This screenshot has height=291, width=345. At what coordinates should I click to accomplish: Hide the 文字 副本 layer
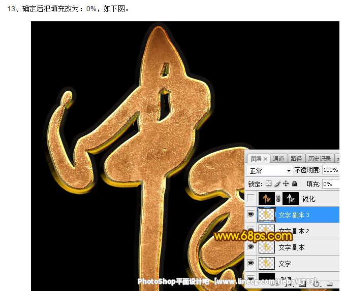coord(251,247)
